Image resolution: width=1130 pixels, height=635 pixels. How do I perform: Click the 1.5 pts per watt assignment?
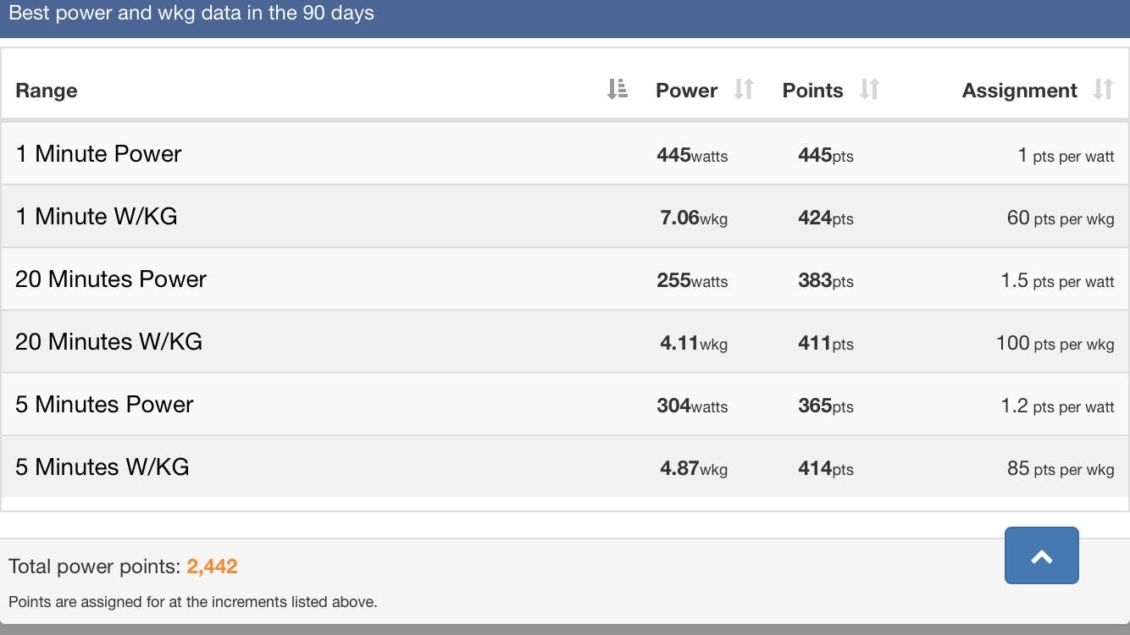(x=1058, y=281)
